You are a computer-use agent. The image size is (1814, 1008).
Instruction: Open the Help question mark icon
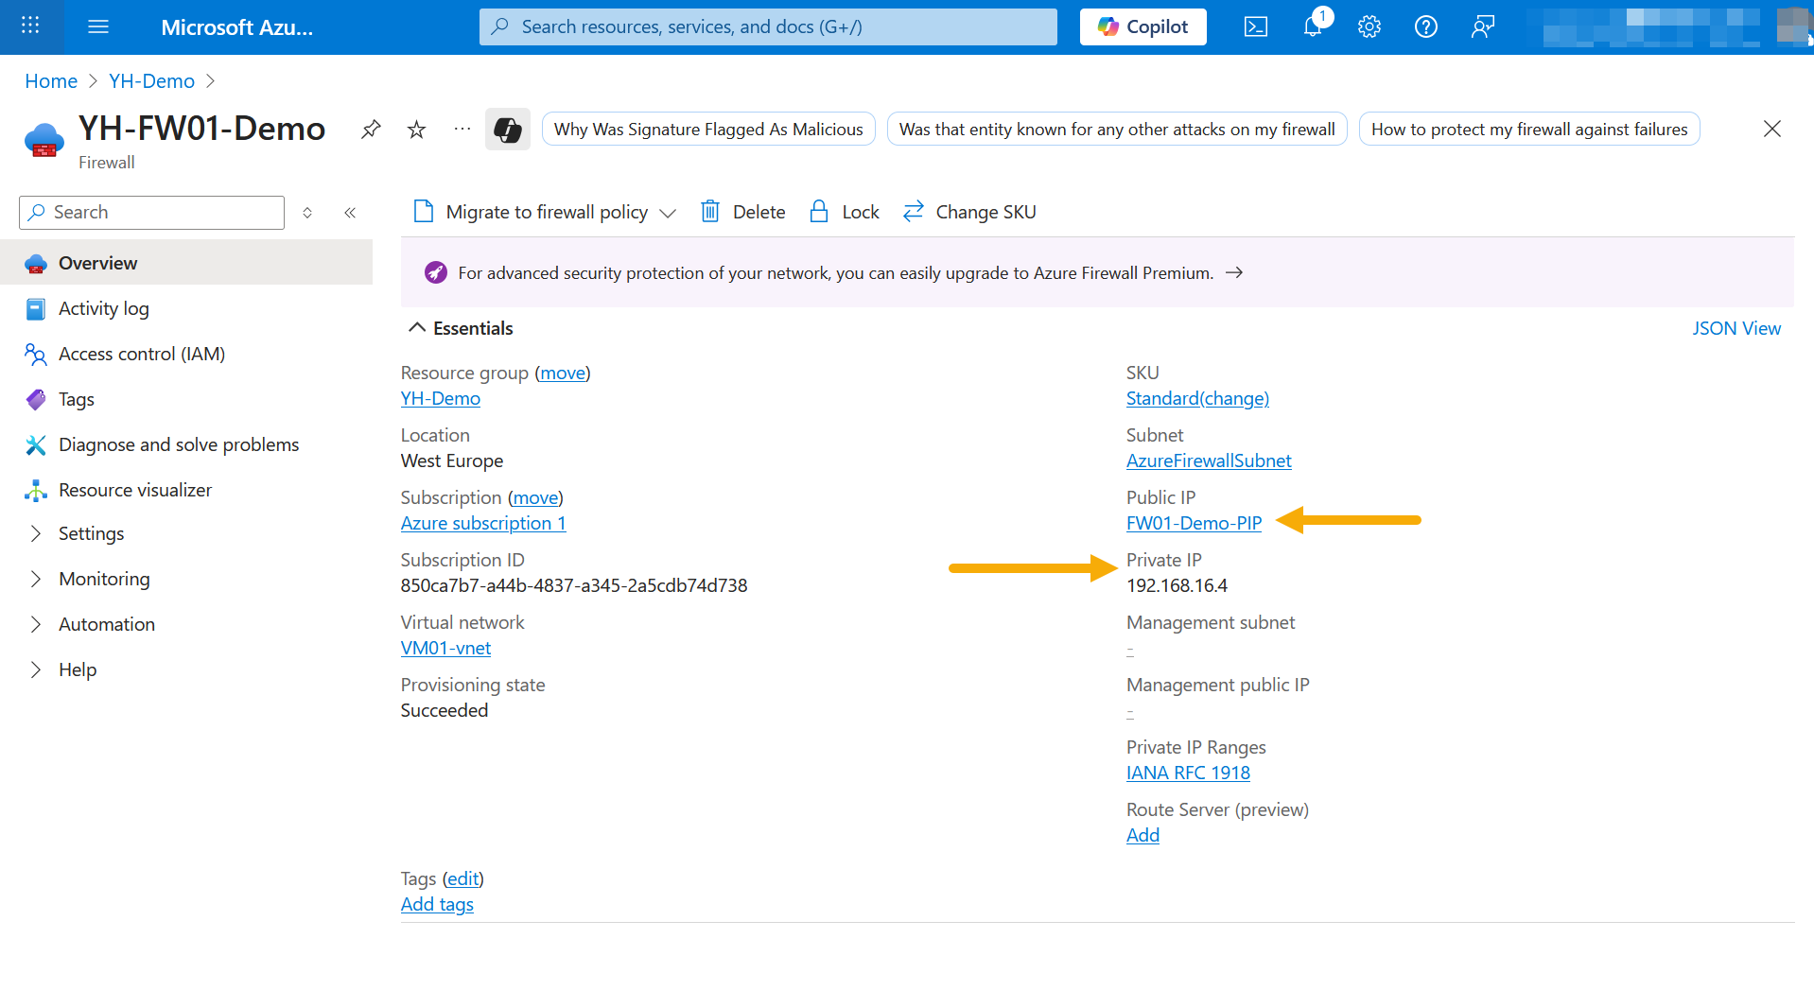(1426, 26)
